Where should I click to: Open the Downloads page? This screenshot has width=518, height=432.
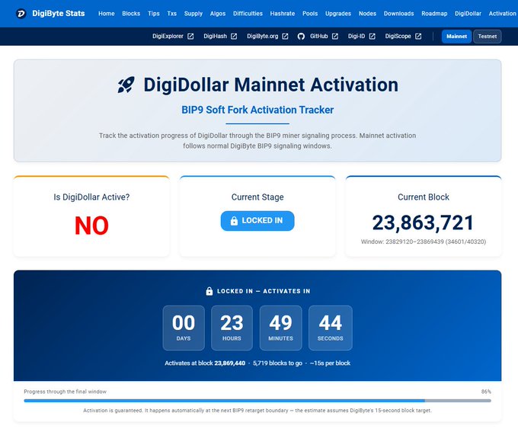[x=398, y=14]
